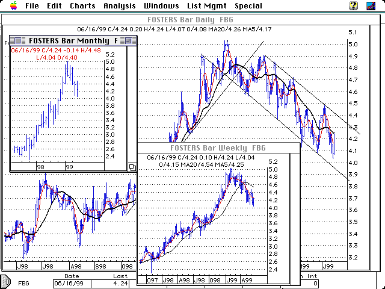Click the 3.9 price label on Daily axis
Image resolution: width=385 pixels, height=289 pixels.
353,174
